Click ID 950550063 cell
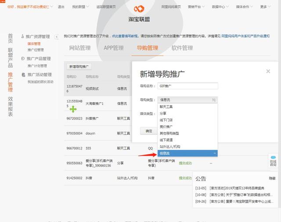281x222 pixels. pos(74,163)
